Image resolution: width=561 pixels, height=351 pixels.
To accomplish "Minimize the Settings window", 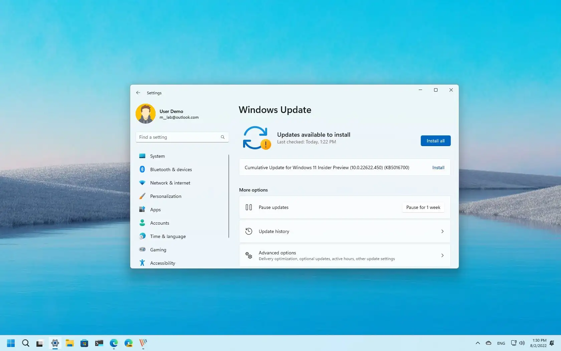I will click(420, 90).
